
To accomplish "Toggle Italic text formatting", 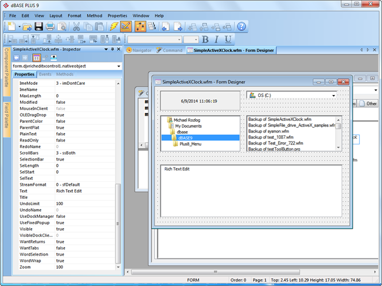I will coord(217,40).
